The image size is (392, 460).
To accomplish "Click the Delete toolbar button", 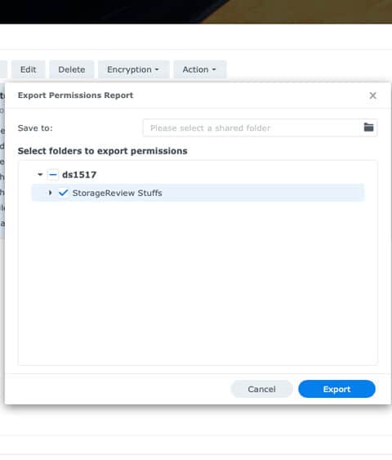I will [x=72, y=69].
